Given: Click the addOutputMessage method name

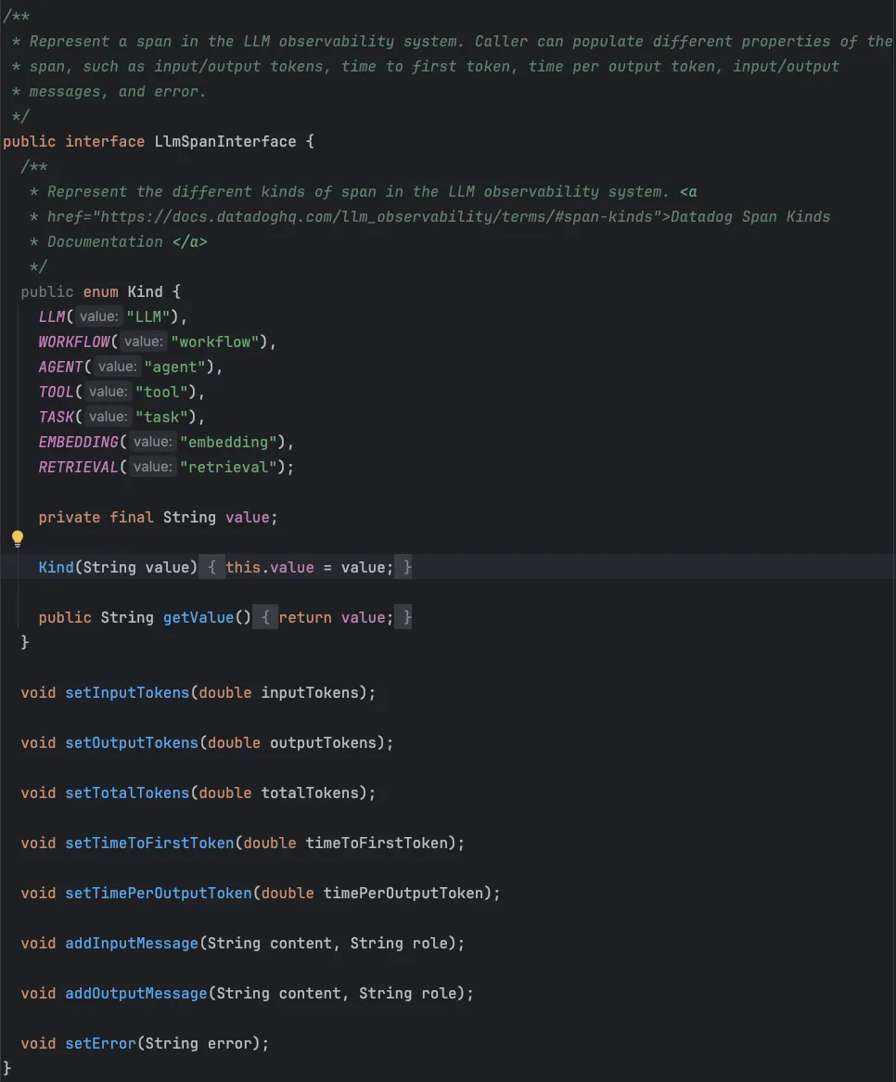Looking at the screenshot, I should click(x=135, y=994).
